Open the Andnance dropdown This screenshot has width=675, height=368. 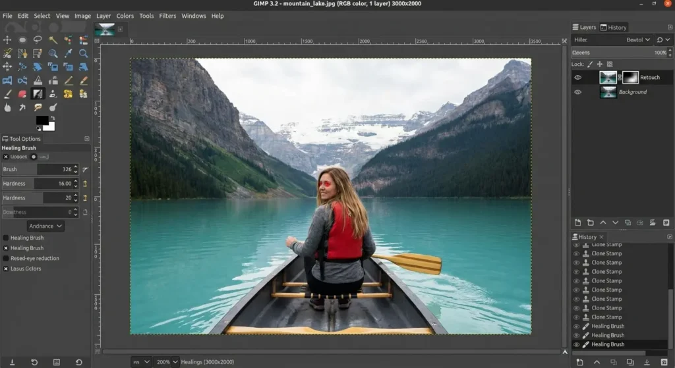(45, 226)
